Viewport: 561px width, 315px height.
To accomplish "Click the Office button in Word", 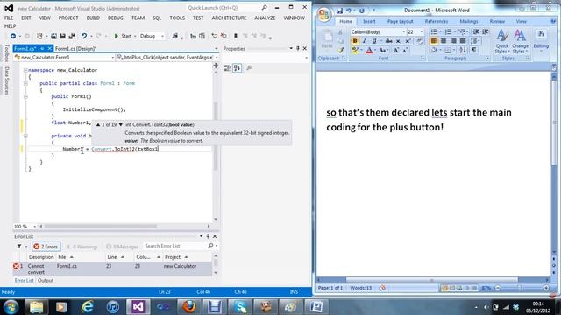I will click(x=324, y=15).
